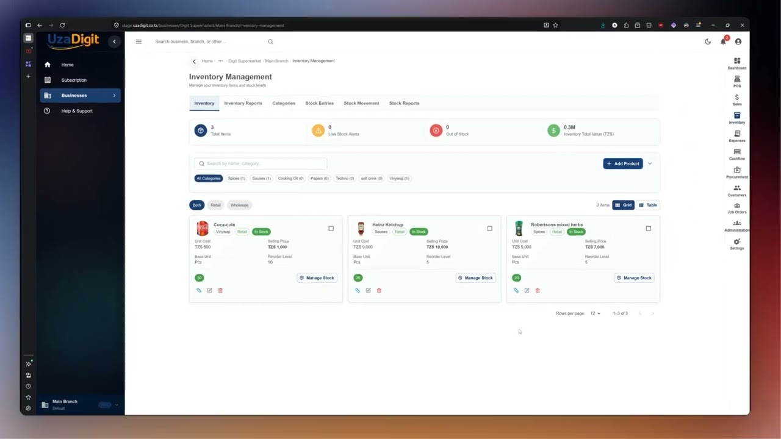Open the Stock Entries tab

click(x=320, y=103)
